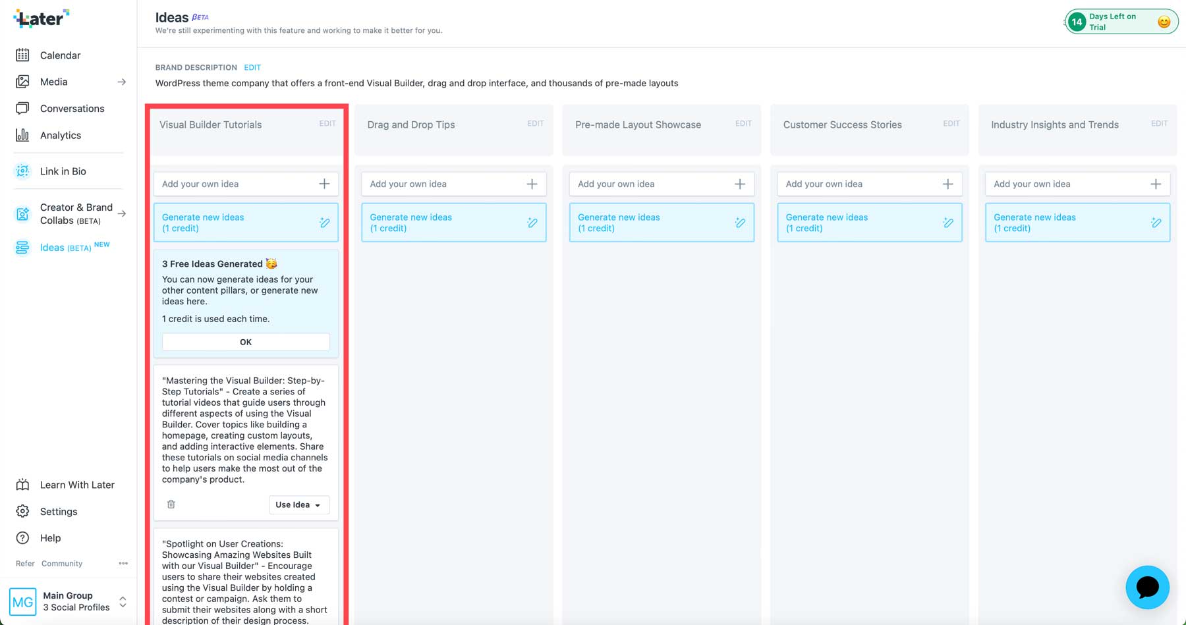Generate new ideas for Customer Success Stories
This screenshot has width=1186, height=625.
coord(868,222)
